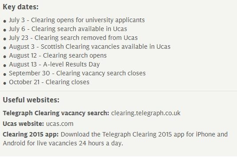Screen dimensions: 237x160
Task: Click August 3 Scottish Clearing vacancies line
Action: (89, 47)
